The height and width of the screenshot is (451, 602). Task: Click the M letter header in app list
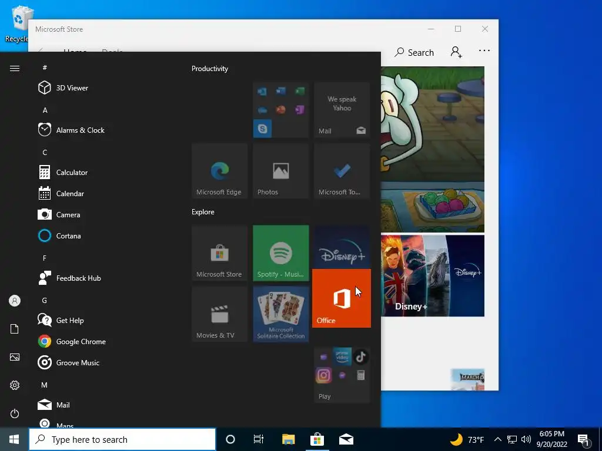(45, 385)
